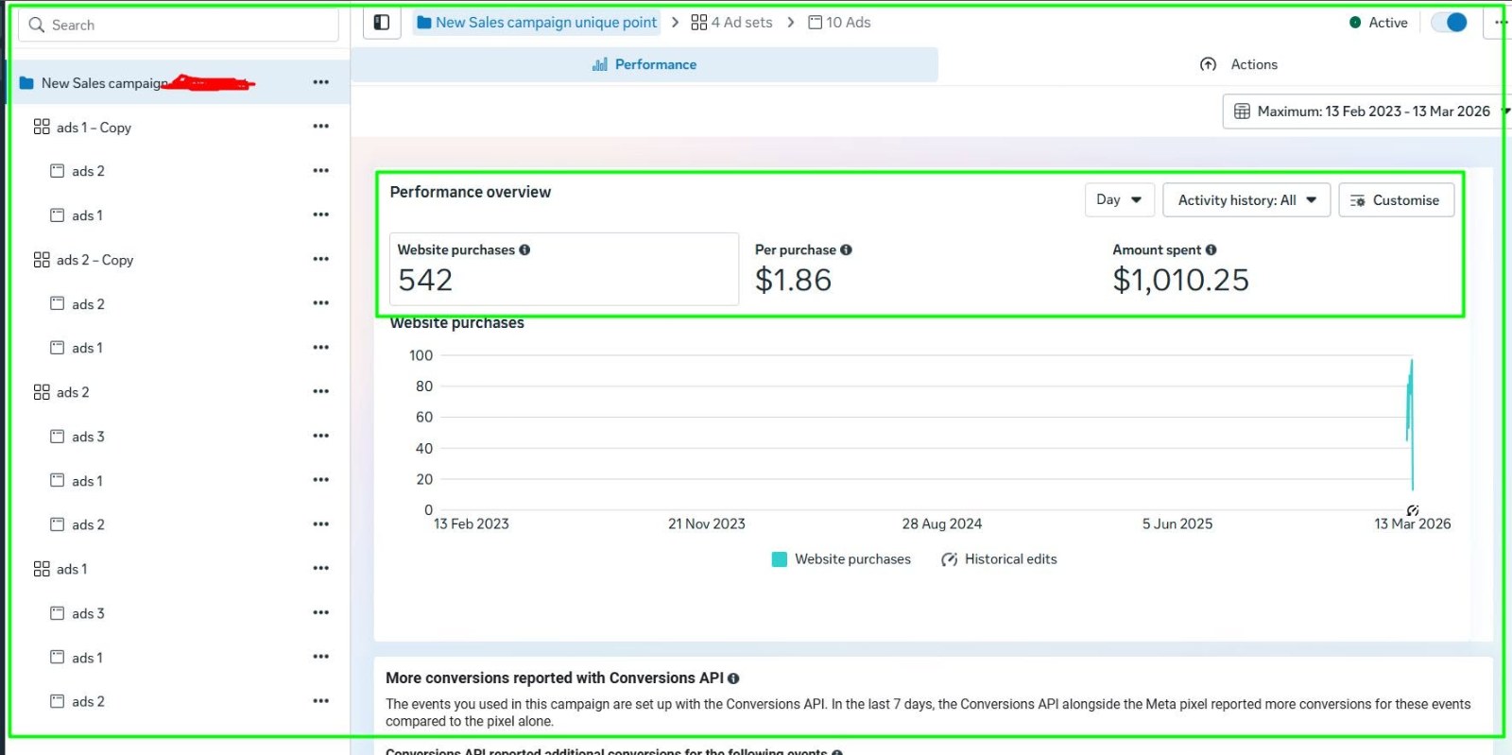The width and height of the screenshot is (1512, 755).
Task: Click the grid icon of ads 1 – Copy
Action: [x=42, y=127]
